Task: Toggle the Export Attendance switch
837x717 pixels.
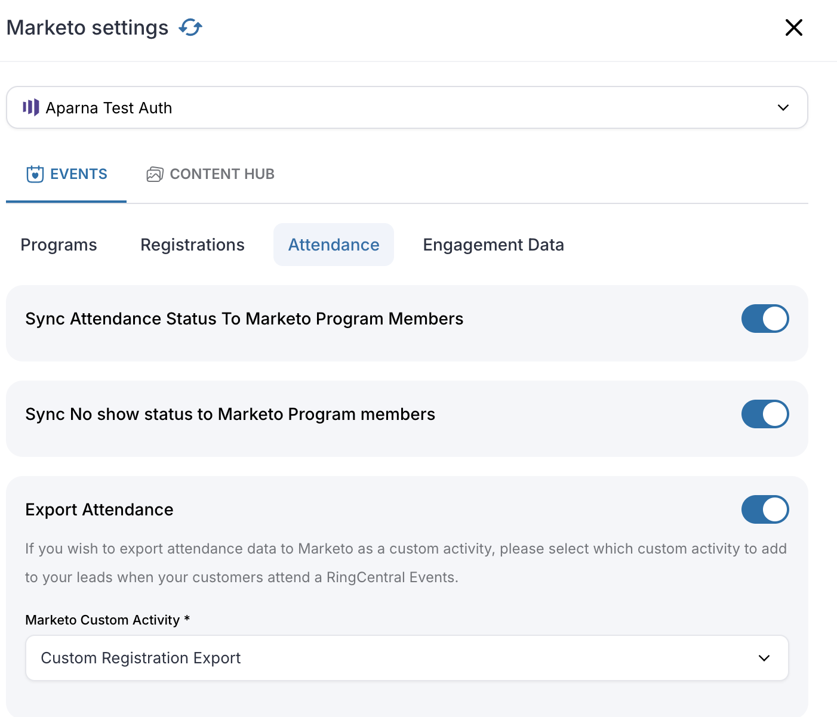Action: (x=765, y=509)
